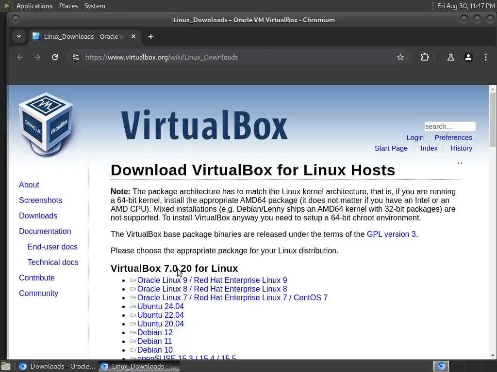This screenshot has width=497, height=372.
Task: Open Downloads in the sidebar
Action: tap(38, 216)
